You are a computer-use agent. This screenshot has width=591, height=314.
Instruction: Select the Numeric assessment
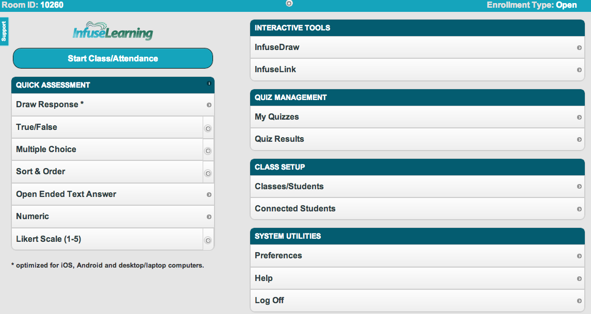[x=113, y=217]
